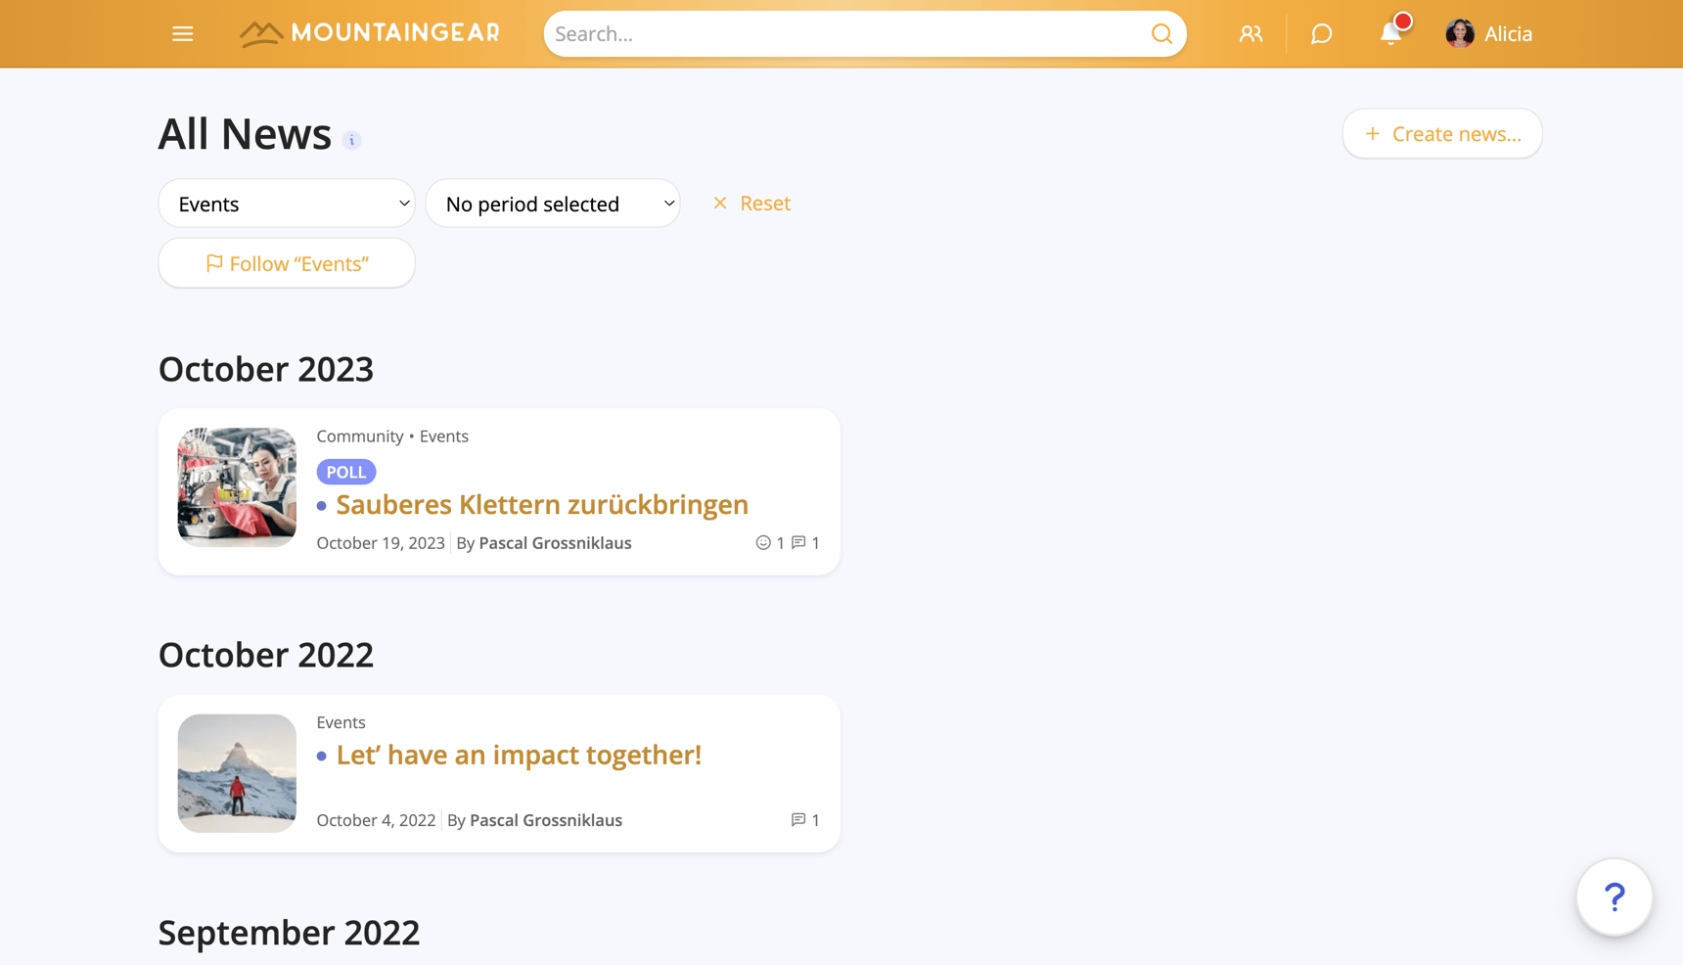The height and width of the screenshot is (965, 1683).
Task: Open article Let' have an impact together!
Action: tap(519, 756)
